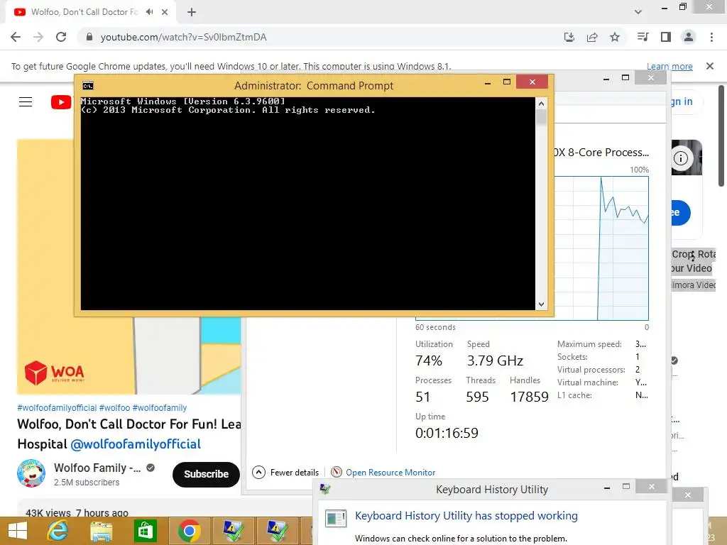Mute audio icon on Wolfoo tab

pos(149,12)
